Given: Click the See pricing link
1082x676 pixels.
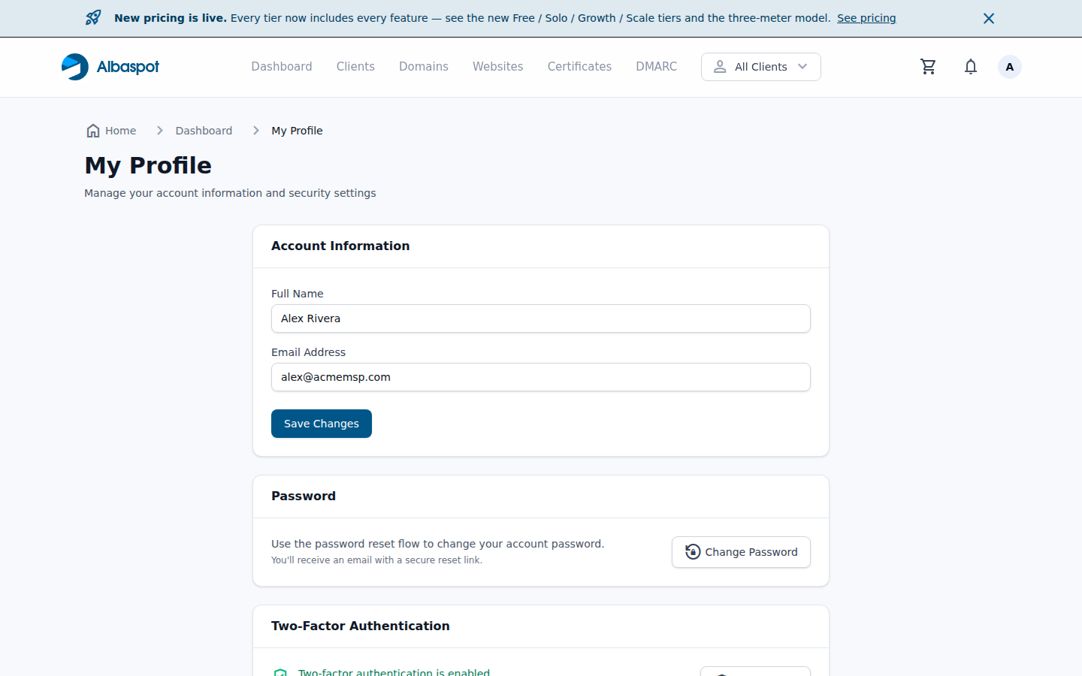Looking at the screenshot, I should click(x=866, y=18).
